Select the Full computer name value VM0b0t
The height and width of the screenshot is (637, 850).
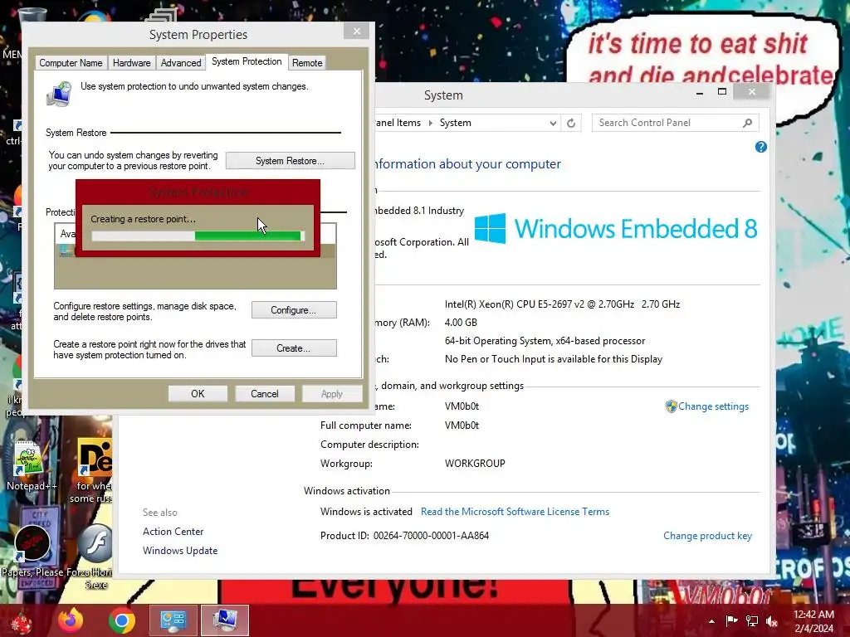click(462, 425)
